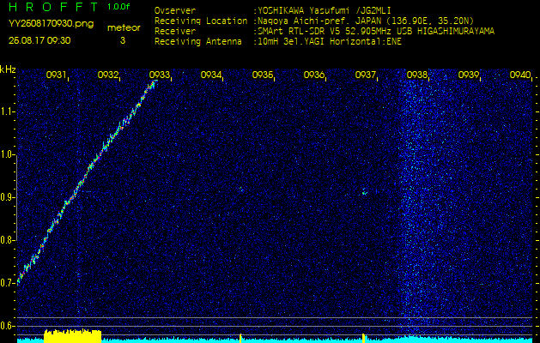Click the 0938 time marker
This screenshot has height=343, width=540.
pyautogui.click(x=416, y=75)
